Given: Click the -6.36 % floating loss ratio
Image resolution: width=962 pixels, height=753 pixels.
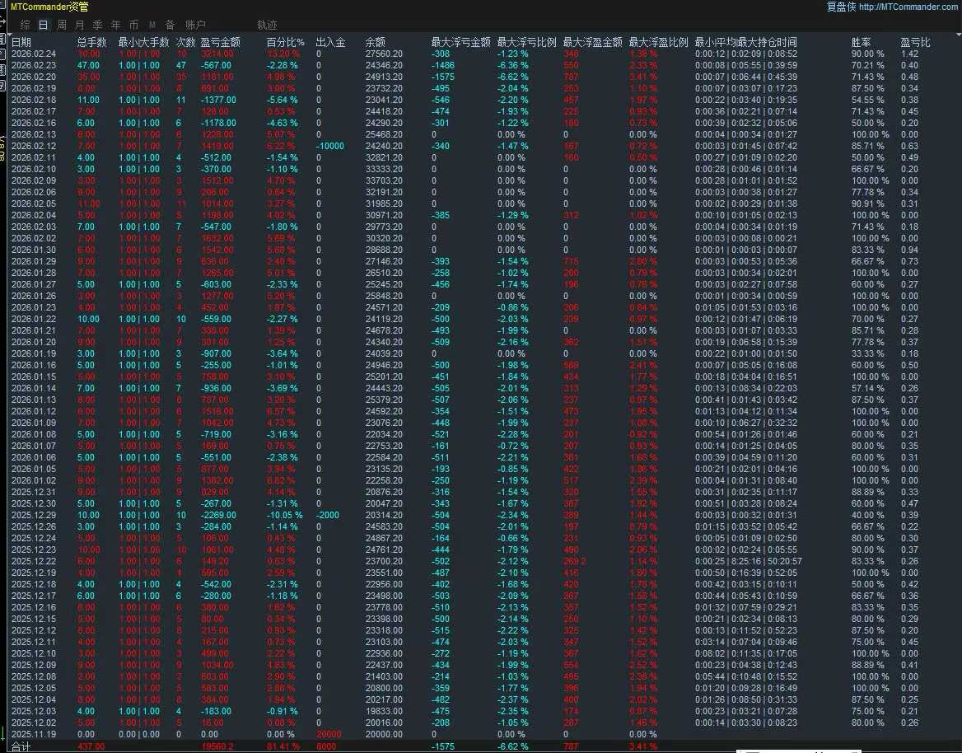Looking at the screenshot, I should coord(512,65).
